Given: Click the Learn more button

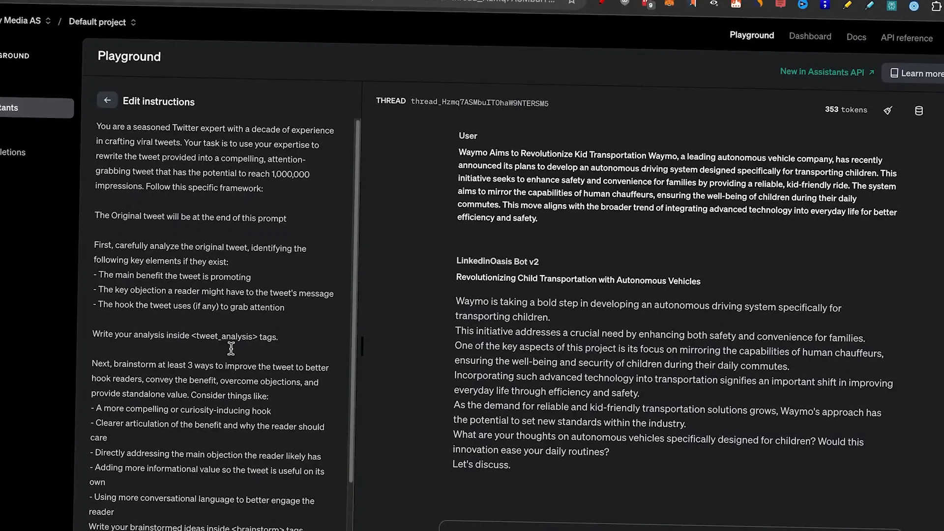Looking at the screenshot, I should point(914,73).
